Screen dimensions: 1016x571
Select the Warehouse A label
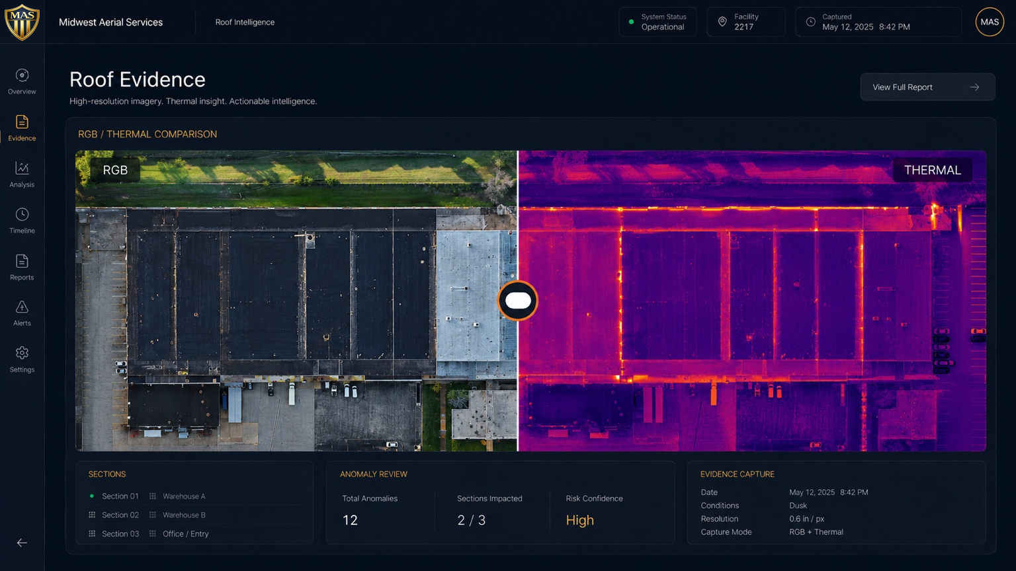184,496
